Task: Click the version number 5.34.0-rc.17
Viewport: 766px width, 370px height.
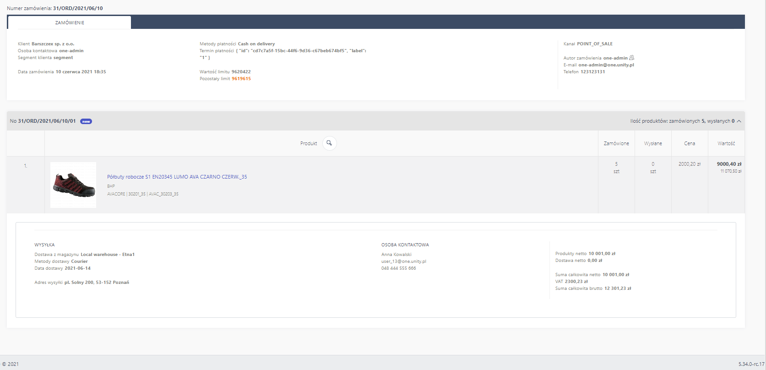Action: pos(751,364)
